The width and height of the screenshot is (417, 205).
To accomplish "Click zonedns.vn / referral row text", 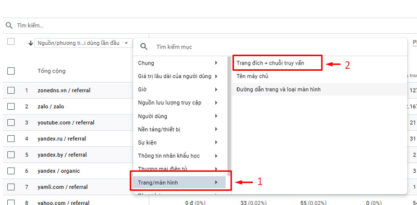I will (64, 91).
